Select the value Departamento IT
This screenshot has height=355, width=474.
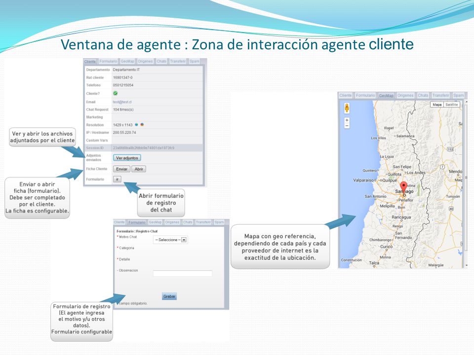pos(126,70)
